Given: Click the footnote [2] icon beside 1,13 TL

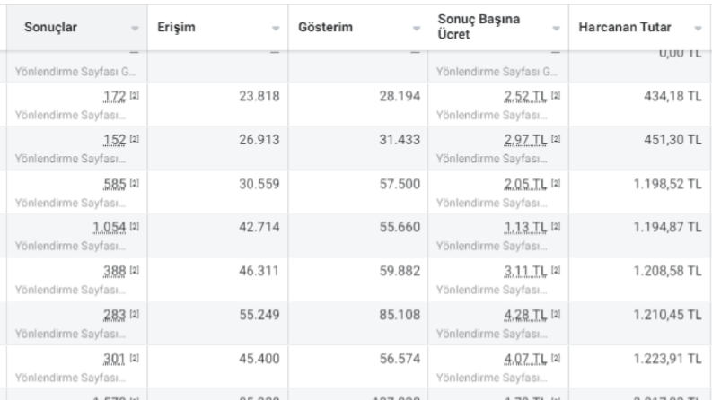Looking at the screenshot, I should click(556, 226).
